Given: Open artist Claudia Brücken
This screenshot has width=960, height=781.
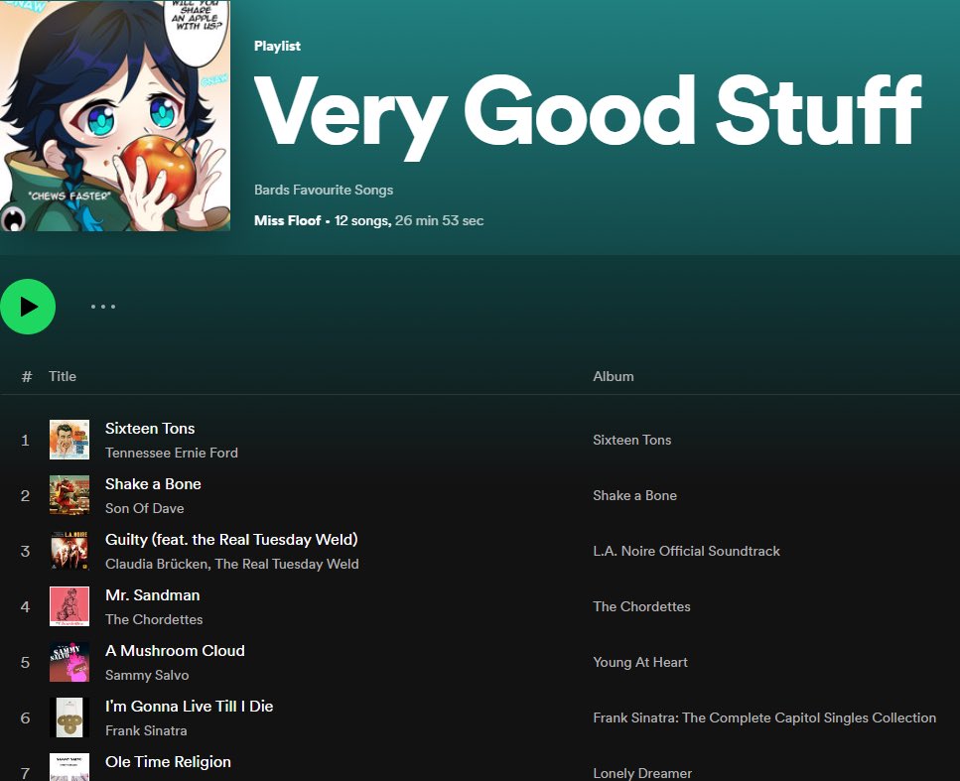Looking at the screenshot, I should (x=156, y=565).
